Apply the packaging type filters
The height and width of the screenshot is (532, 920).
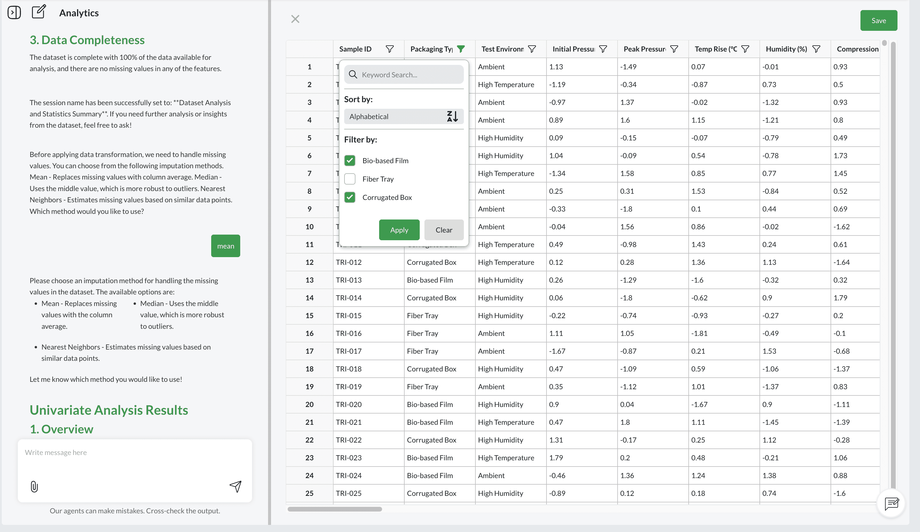(x=399, y=230)
